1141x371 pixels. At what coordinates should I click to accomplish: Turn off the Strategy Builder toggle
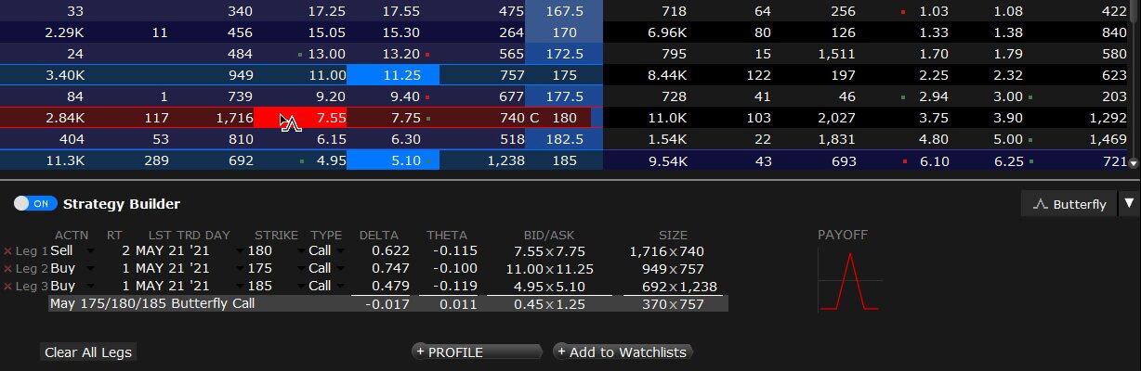(36, 204)
